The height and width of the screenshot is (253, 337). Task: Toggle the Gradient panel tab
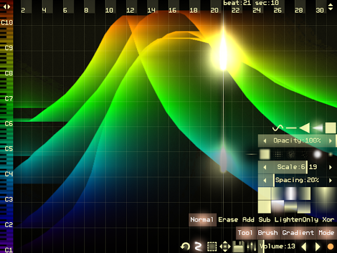pyautogui.click(x=298, y=233)
